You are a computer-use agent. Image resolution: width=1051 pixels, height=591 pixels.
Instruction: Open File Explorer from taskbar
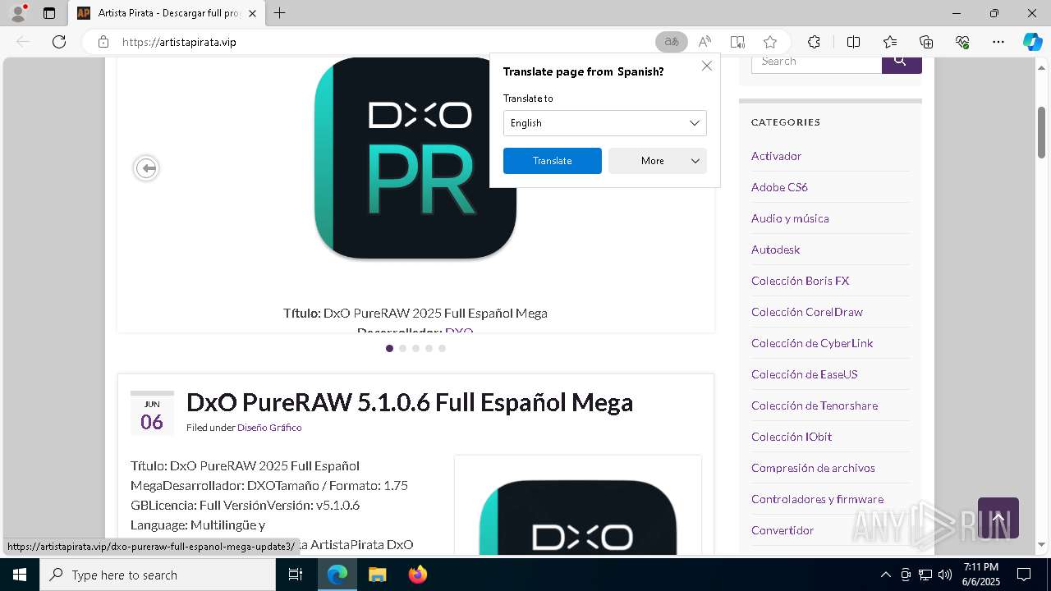pos(377,575)
